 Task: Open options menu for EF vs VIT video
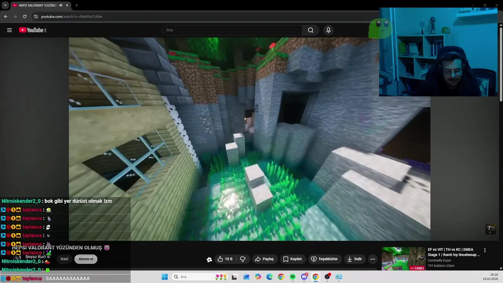[x=485, y=250]
